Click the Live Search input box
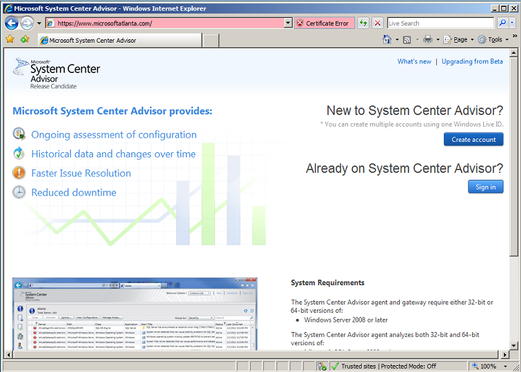The height and width of the screenshot is (372, 521). pyautogui.click(x=440, y=23)
